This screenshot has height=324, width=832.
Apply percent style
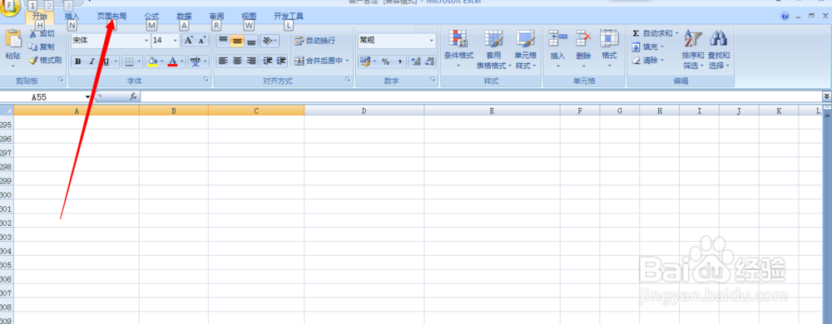386,61
